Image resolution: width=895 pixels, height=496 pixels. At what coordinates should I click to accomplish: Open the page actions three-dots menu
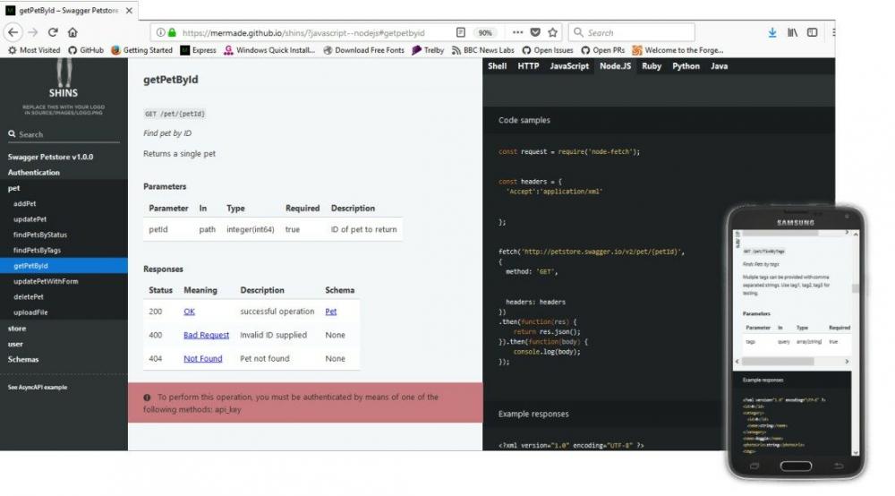(x=518, y=32)
